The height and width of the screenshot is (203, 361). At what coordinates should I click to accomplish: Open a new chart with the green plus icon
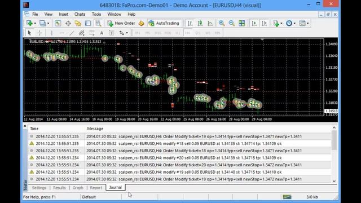(29, 23)
